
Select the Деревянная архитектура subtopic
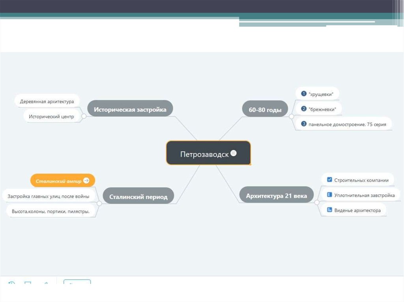click(47, 101)
